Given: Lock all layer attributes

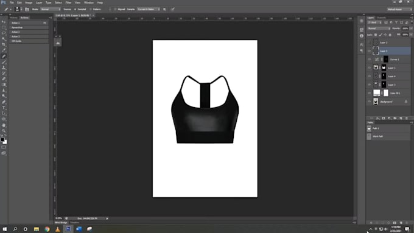Looking at the screenshot, I should tap(390, 35).
